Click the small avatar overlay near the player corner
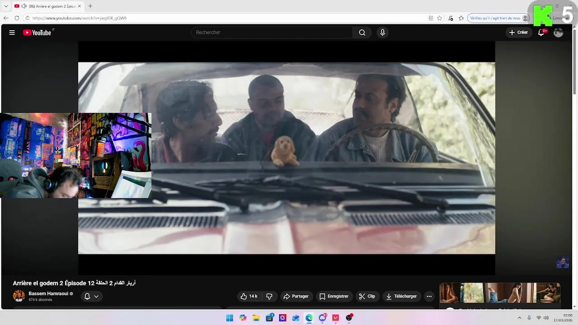 point(563,262)
